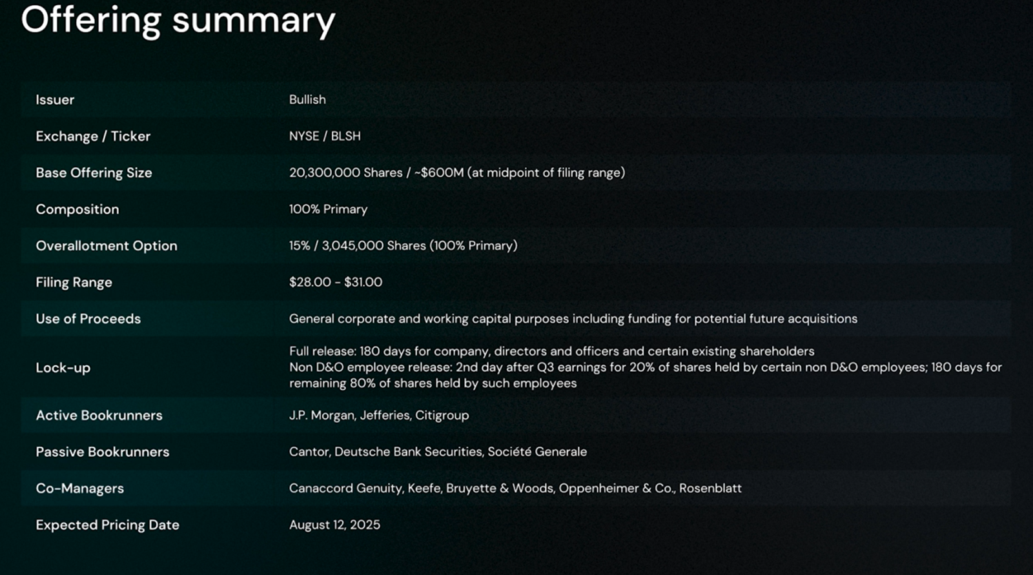Select the "Full release: 180 days" line
This screenshot has width=1033, height=575.
point(551,352)
